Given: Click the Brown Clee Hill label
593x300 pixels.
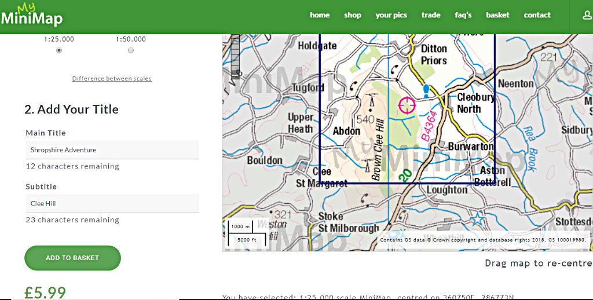Looking at the screenshot, I should point(378,150).
